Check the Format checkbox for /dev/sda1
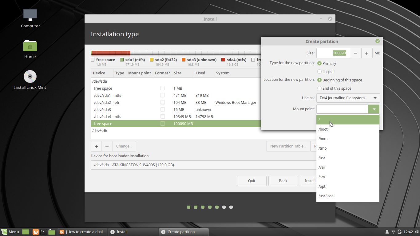The height and width of the screenshot is (236, 420). point(162,95)
